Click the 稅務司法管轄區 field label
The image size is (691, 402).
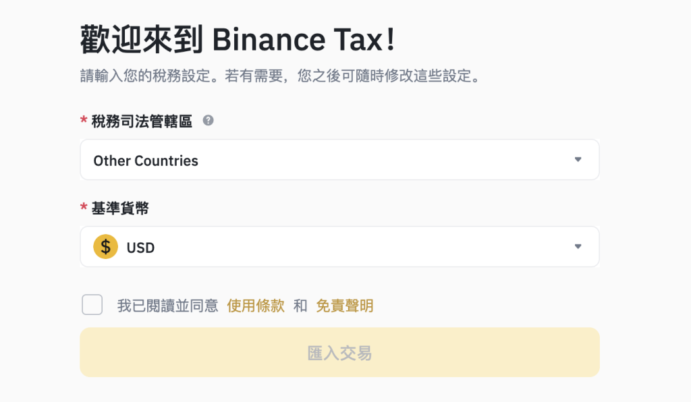coord(142,121)
